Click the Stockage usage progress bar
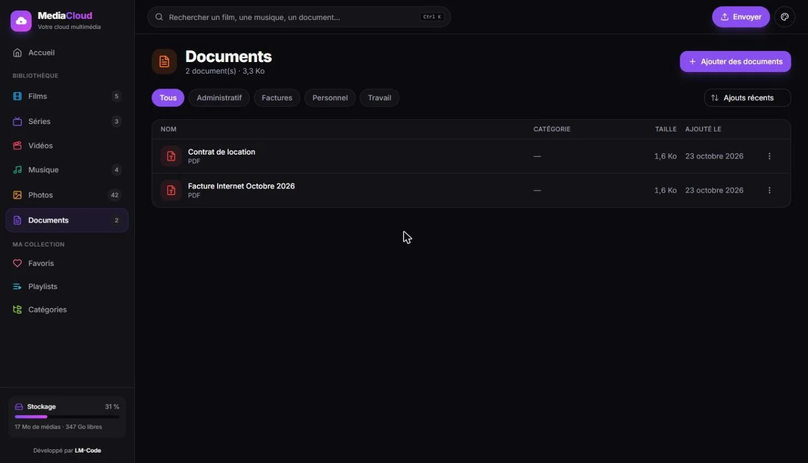Screen dimensions: 808x463 click(x=67, y=416)
